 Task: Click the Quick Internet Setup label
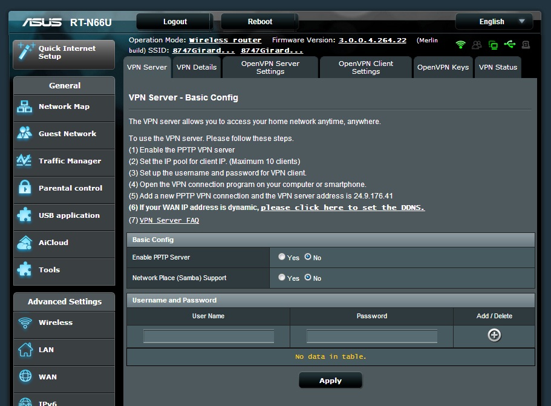(x=67, y=52)
